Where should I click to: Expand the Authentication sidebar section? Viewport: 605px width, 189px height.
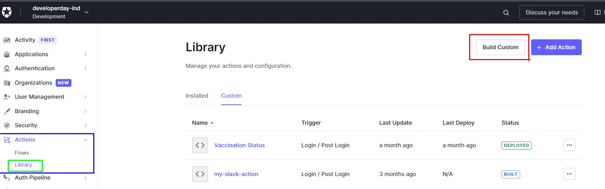(85, 69)
